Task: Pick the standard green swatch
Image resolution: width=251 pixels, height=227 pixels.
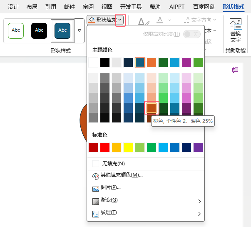Action: point(152,147)
